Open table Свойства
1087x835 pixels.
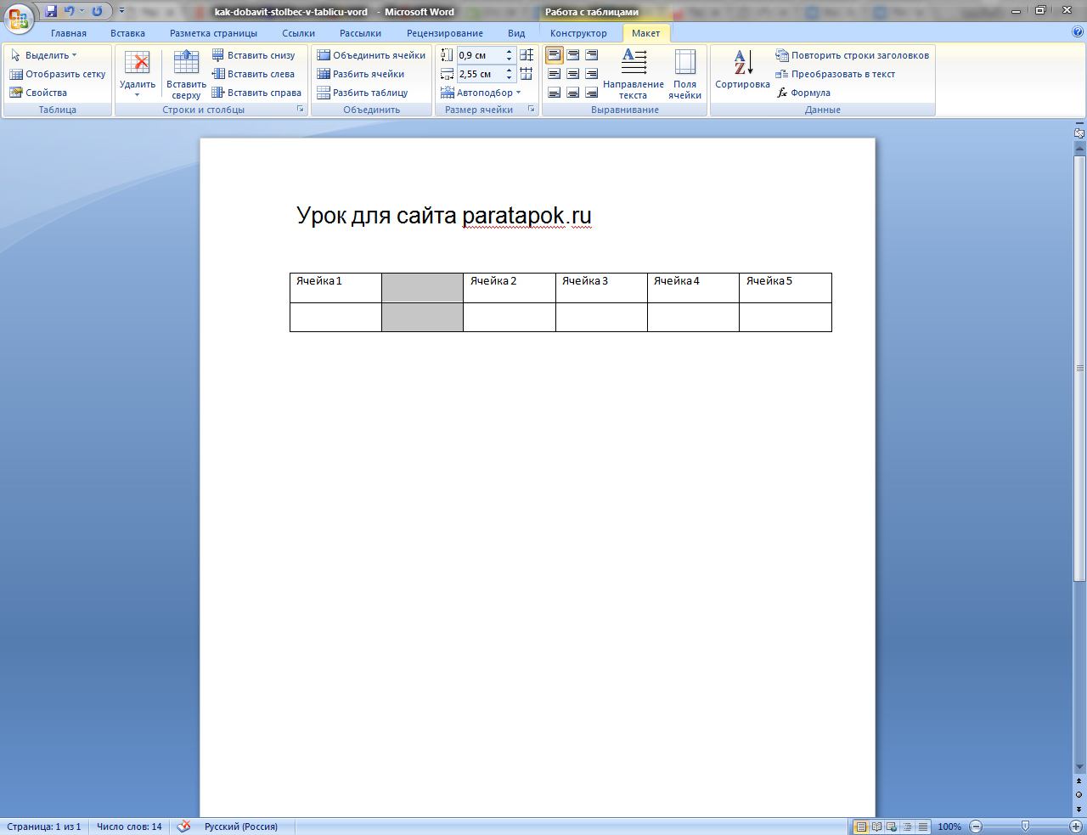click(38, 93)
